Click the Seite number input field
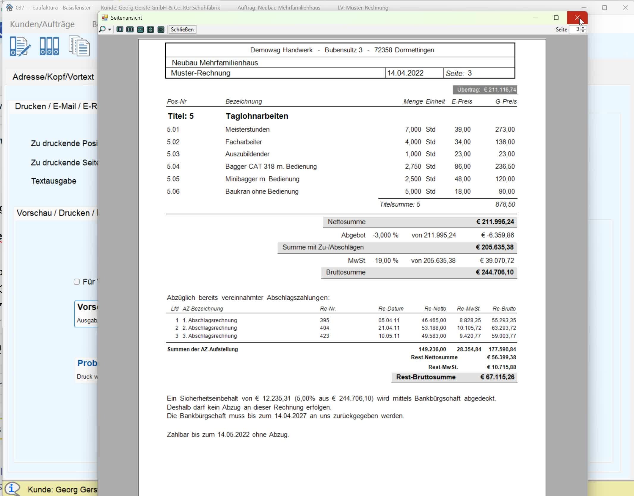Image resolution: width=634 pixels, height=496 pixels. coord(575,29)
